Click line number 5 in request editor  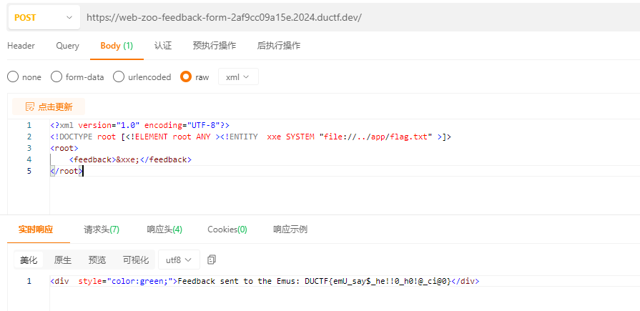point(29,171)
